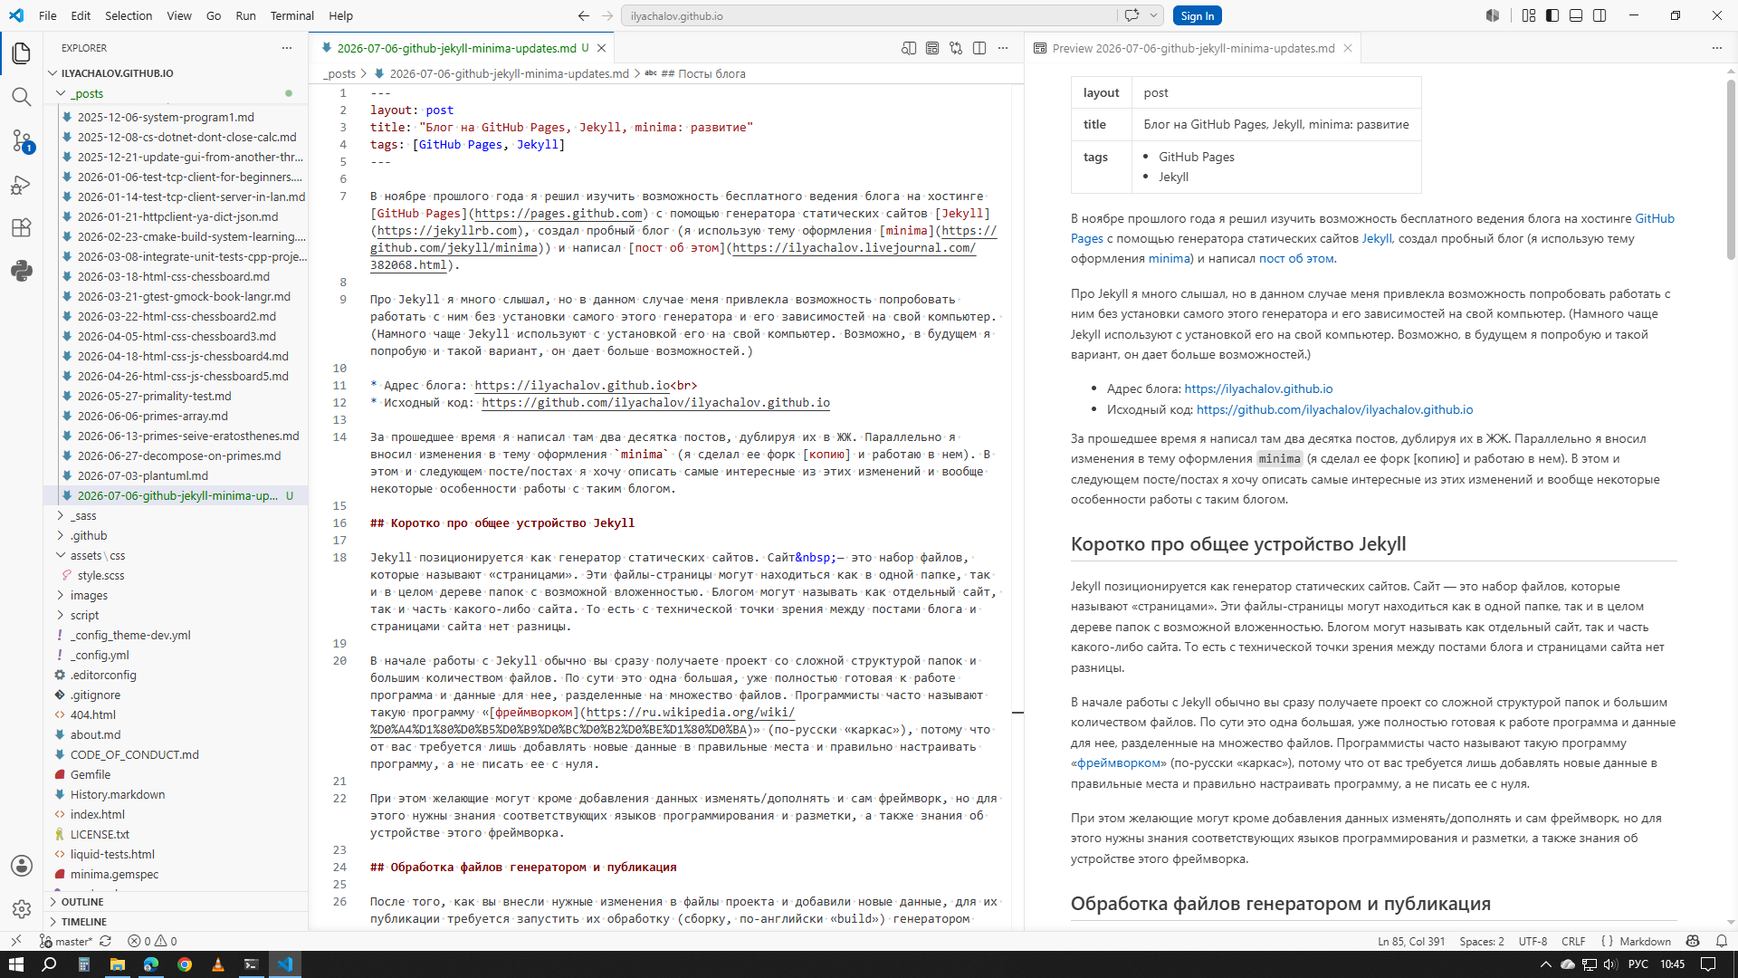Follow the Jekyll link in preview
The image size is (1738, 978).
[x=1377, y=238]
